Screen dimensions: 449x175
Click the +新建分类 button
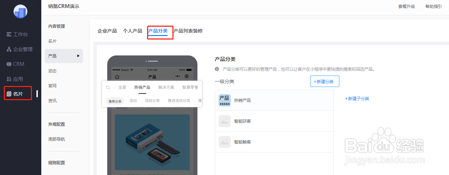(x=325, y=81)
